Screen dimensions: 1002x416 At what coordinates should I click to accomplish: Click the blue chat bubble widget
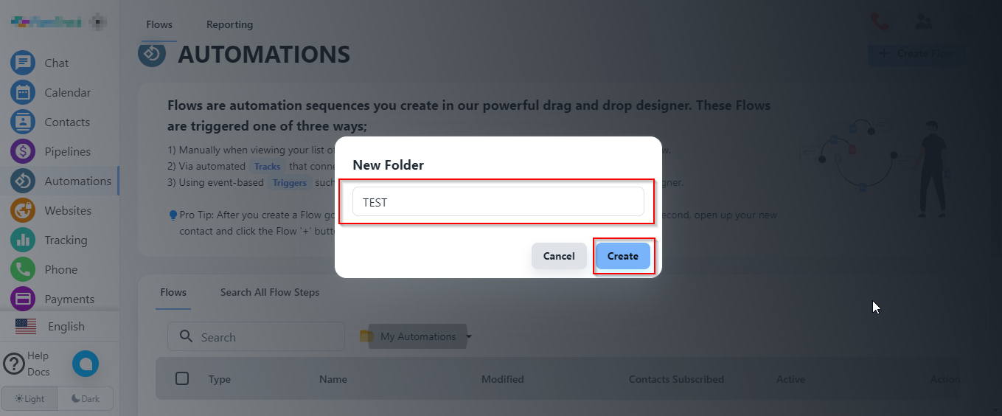point(86,363)
